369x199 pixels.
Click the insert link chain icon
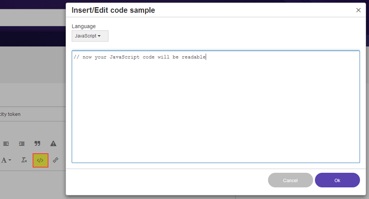pos(56,160)
